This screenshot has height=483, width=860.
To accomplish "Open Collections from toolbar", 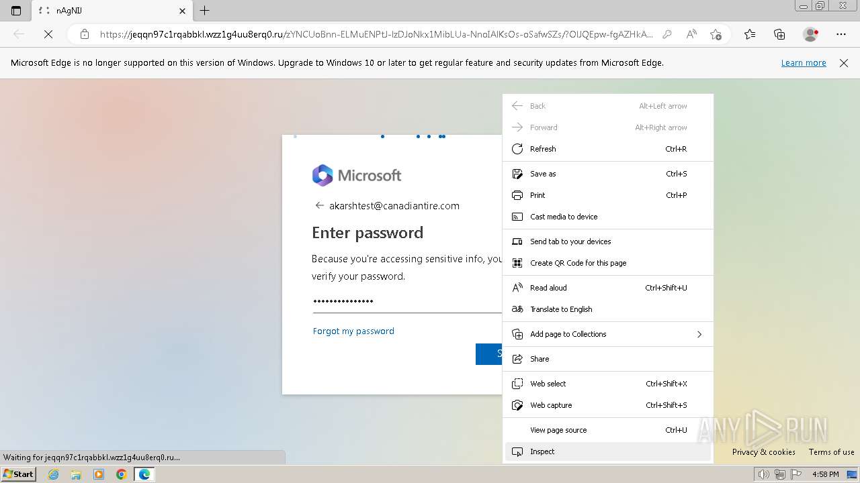I will pos(779,34).
